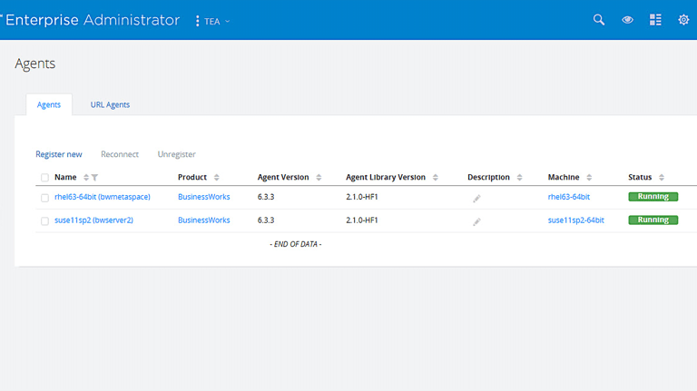This screenshot has height=391, width=697.
Task: Click 2.1.0-HF1 in suse11sp2 row
Action: pos(362,220)
